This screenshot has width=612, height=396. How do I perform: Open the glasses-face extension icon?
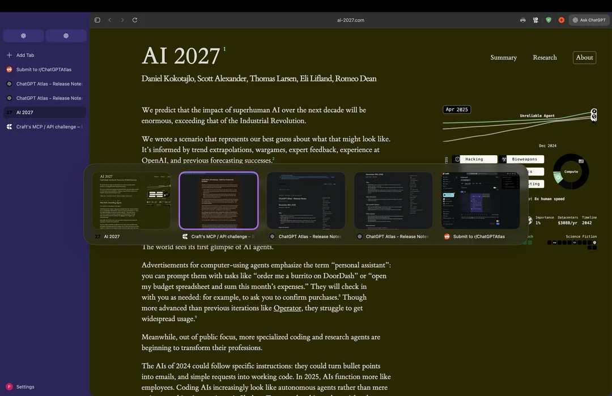tap(522, 20)
